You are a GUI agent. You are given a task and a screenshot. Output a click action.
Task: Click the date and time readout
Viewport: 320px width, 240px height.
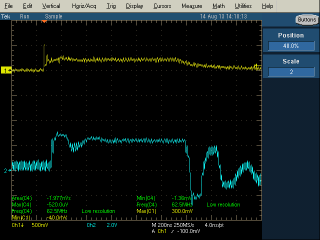pyautogui.click(x=223, y=16)
